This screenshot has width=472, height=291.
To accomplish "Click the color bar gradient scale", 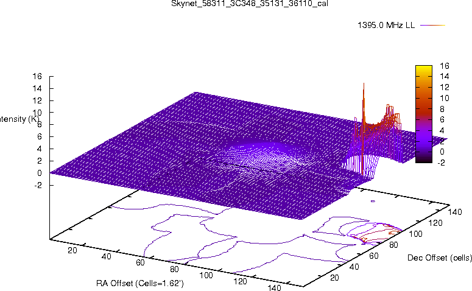I will pyautogui.click(x=423, y=114).
